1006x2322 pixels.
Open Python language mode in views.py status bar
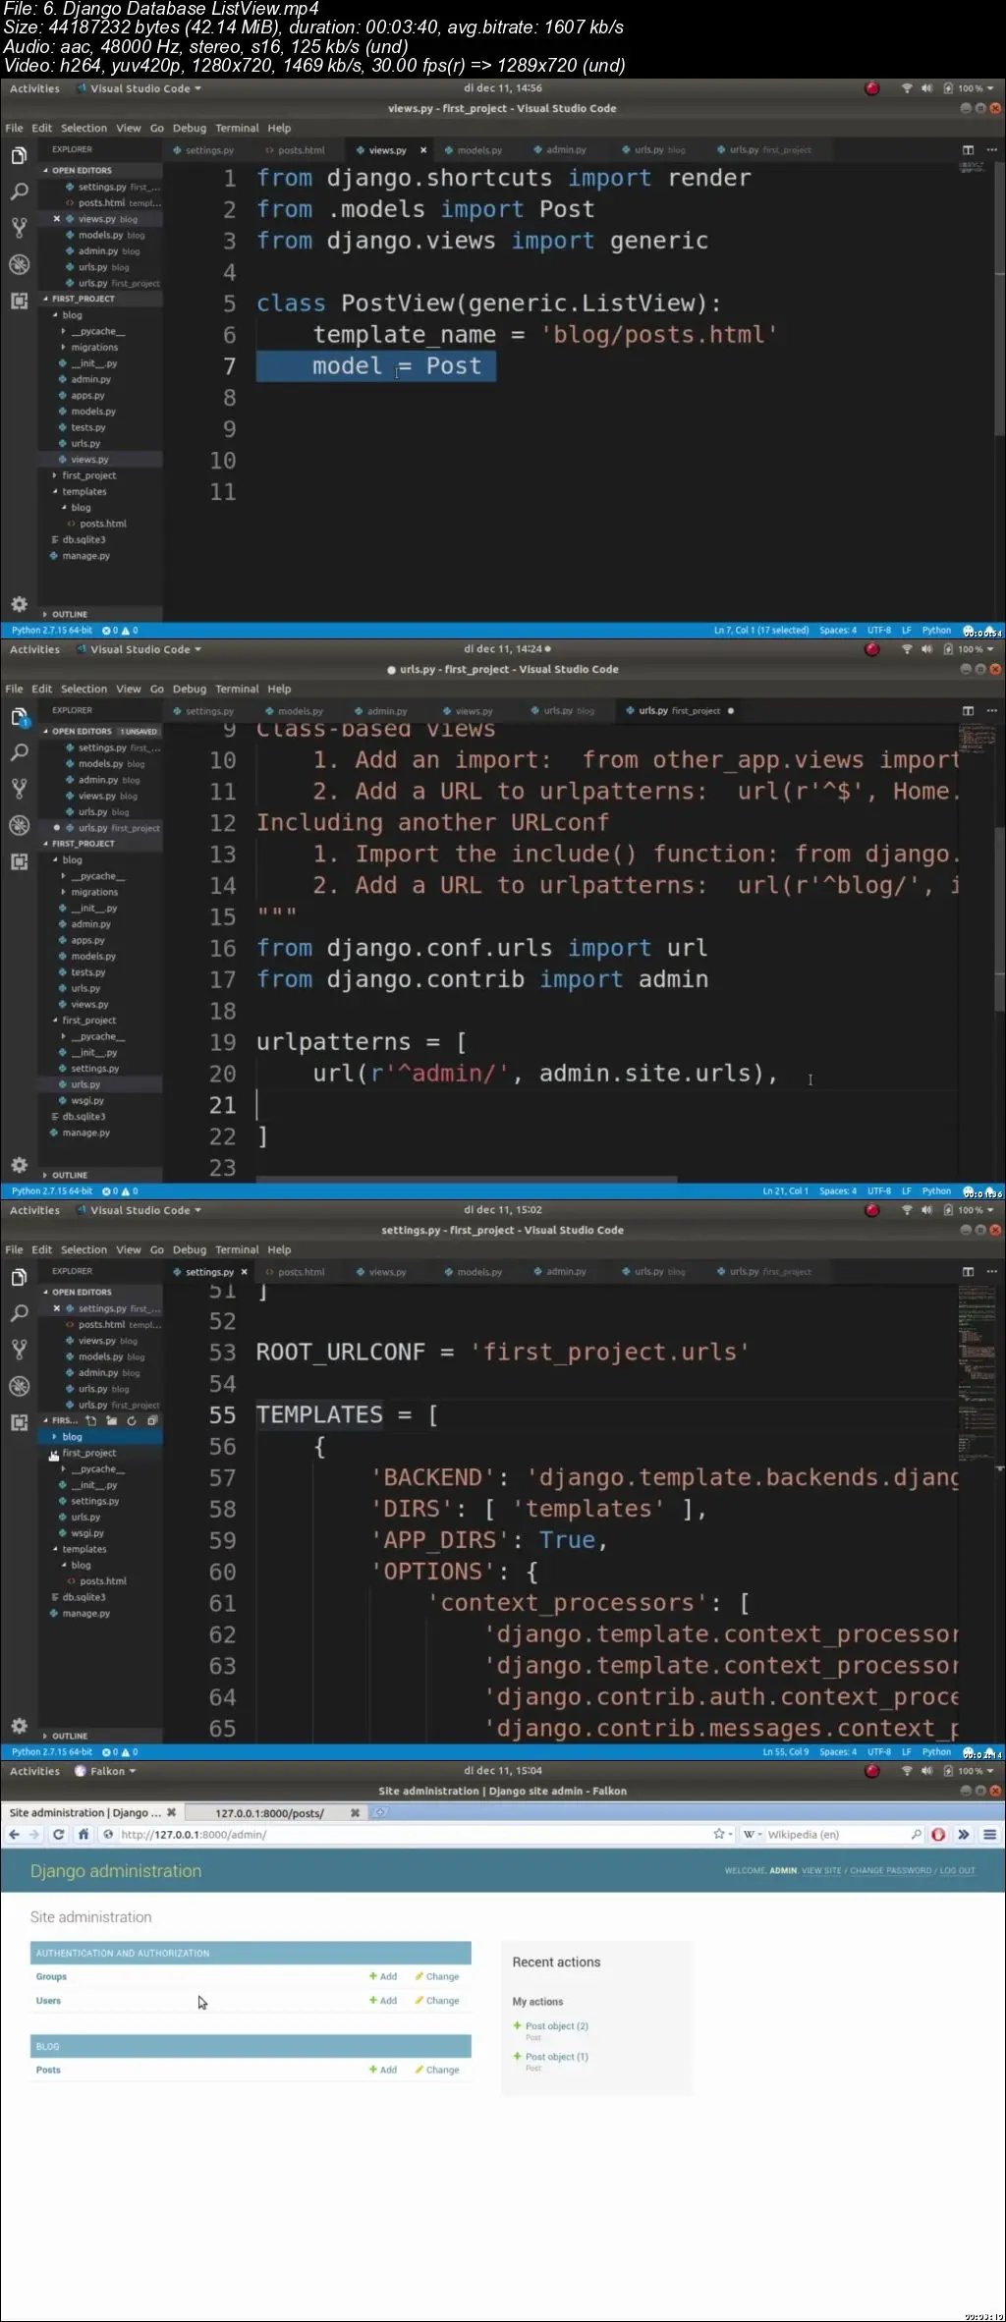[936, 631]
